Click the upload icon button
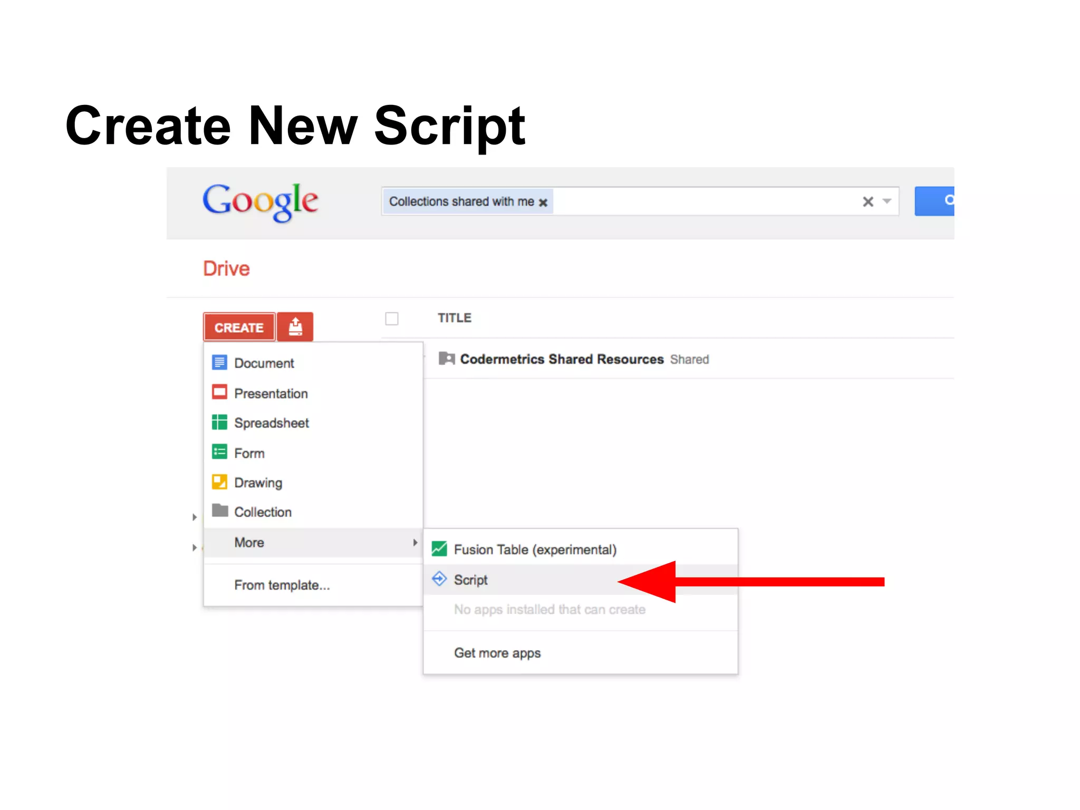This screenshot has width=1080, height=810. [295, 327]
